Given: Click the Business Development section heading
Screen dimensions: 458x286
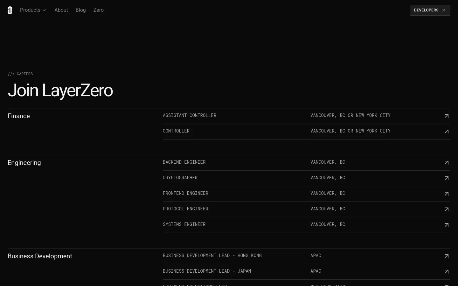Looking at the screenshot, I should click(40, 256).
